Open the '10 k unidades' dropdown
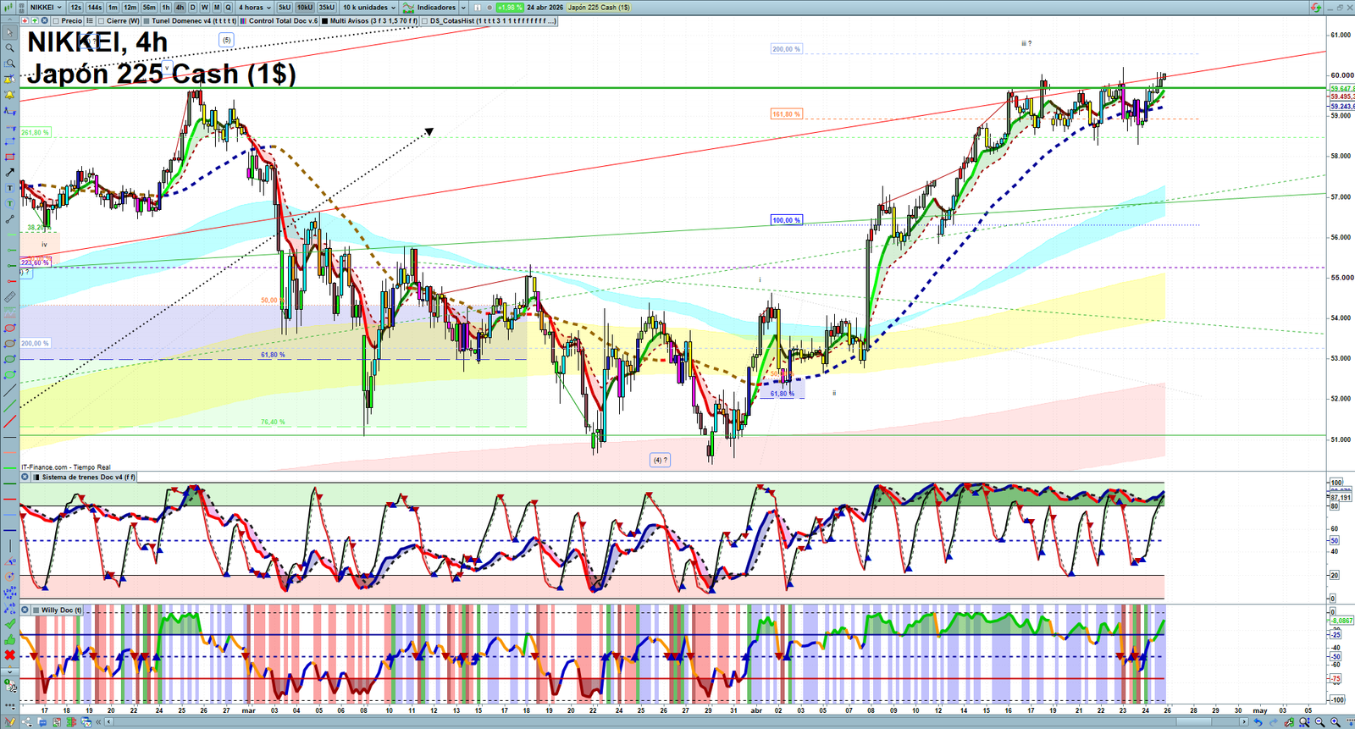 (x=368, y=8)
